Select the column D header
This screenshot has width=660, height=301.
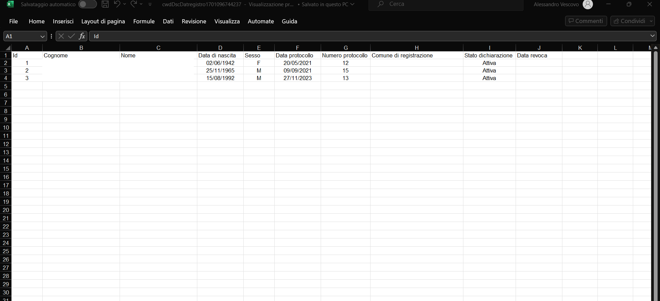click(x=220, y=48)
